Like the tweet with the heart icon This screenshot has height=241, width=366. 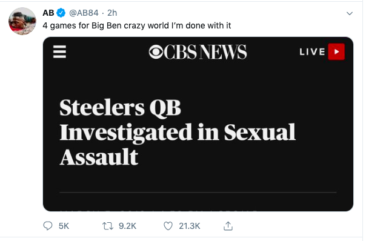coord(168,226)
